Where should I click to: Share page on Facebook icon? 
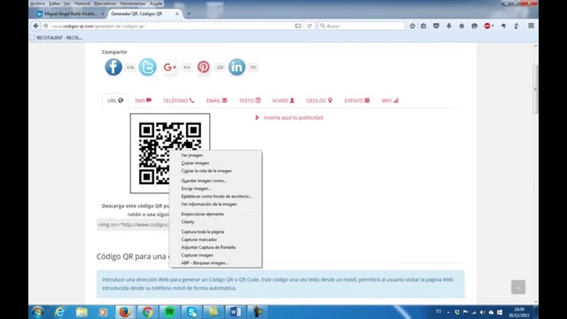click(113, 67)
